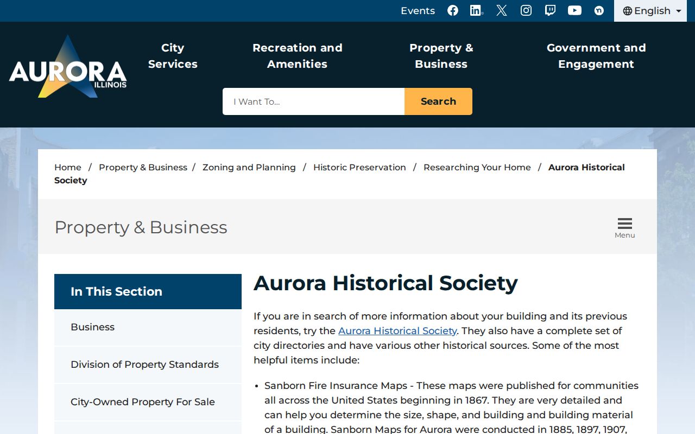Focus the "I Want To..." search field
Viewport: 695px width, 434px height.
313,101
